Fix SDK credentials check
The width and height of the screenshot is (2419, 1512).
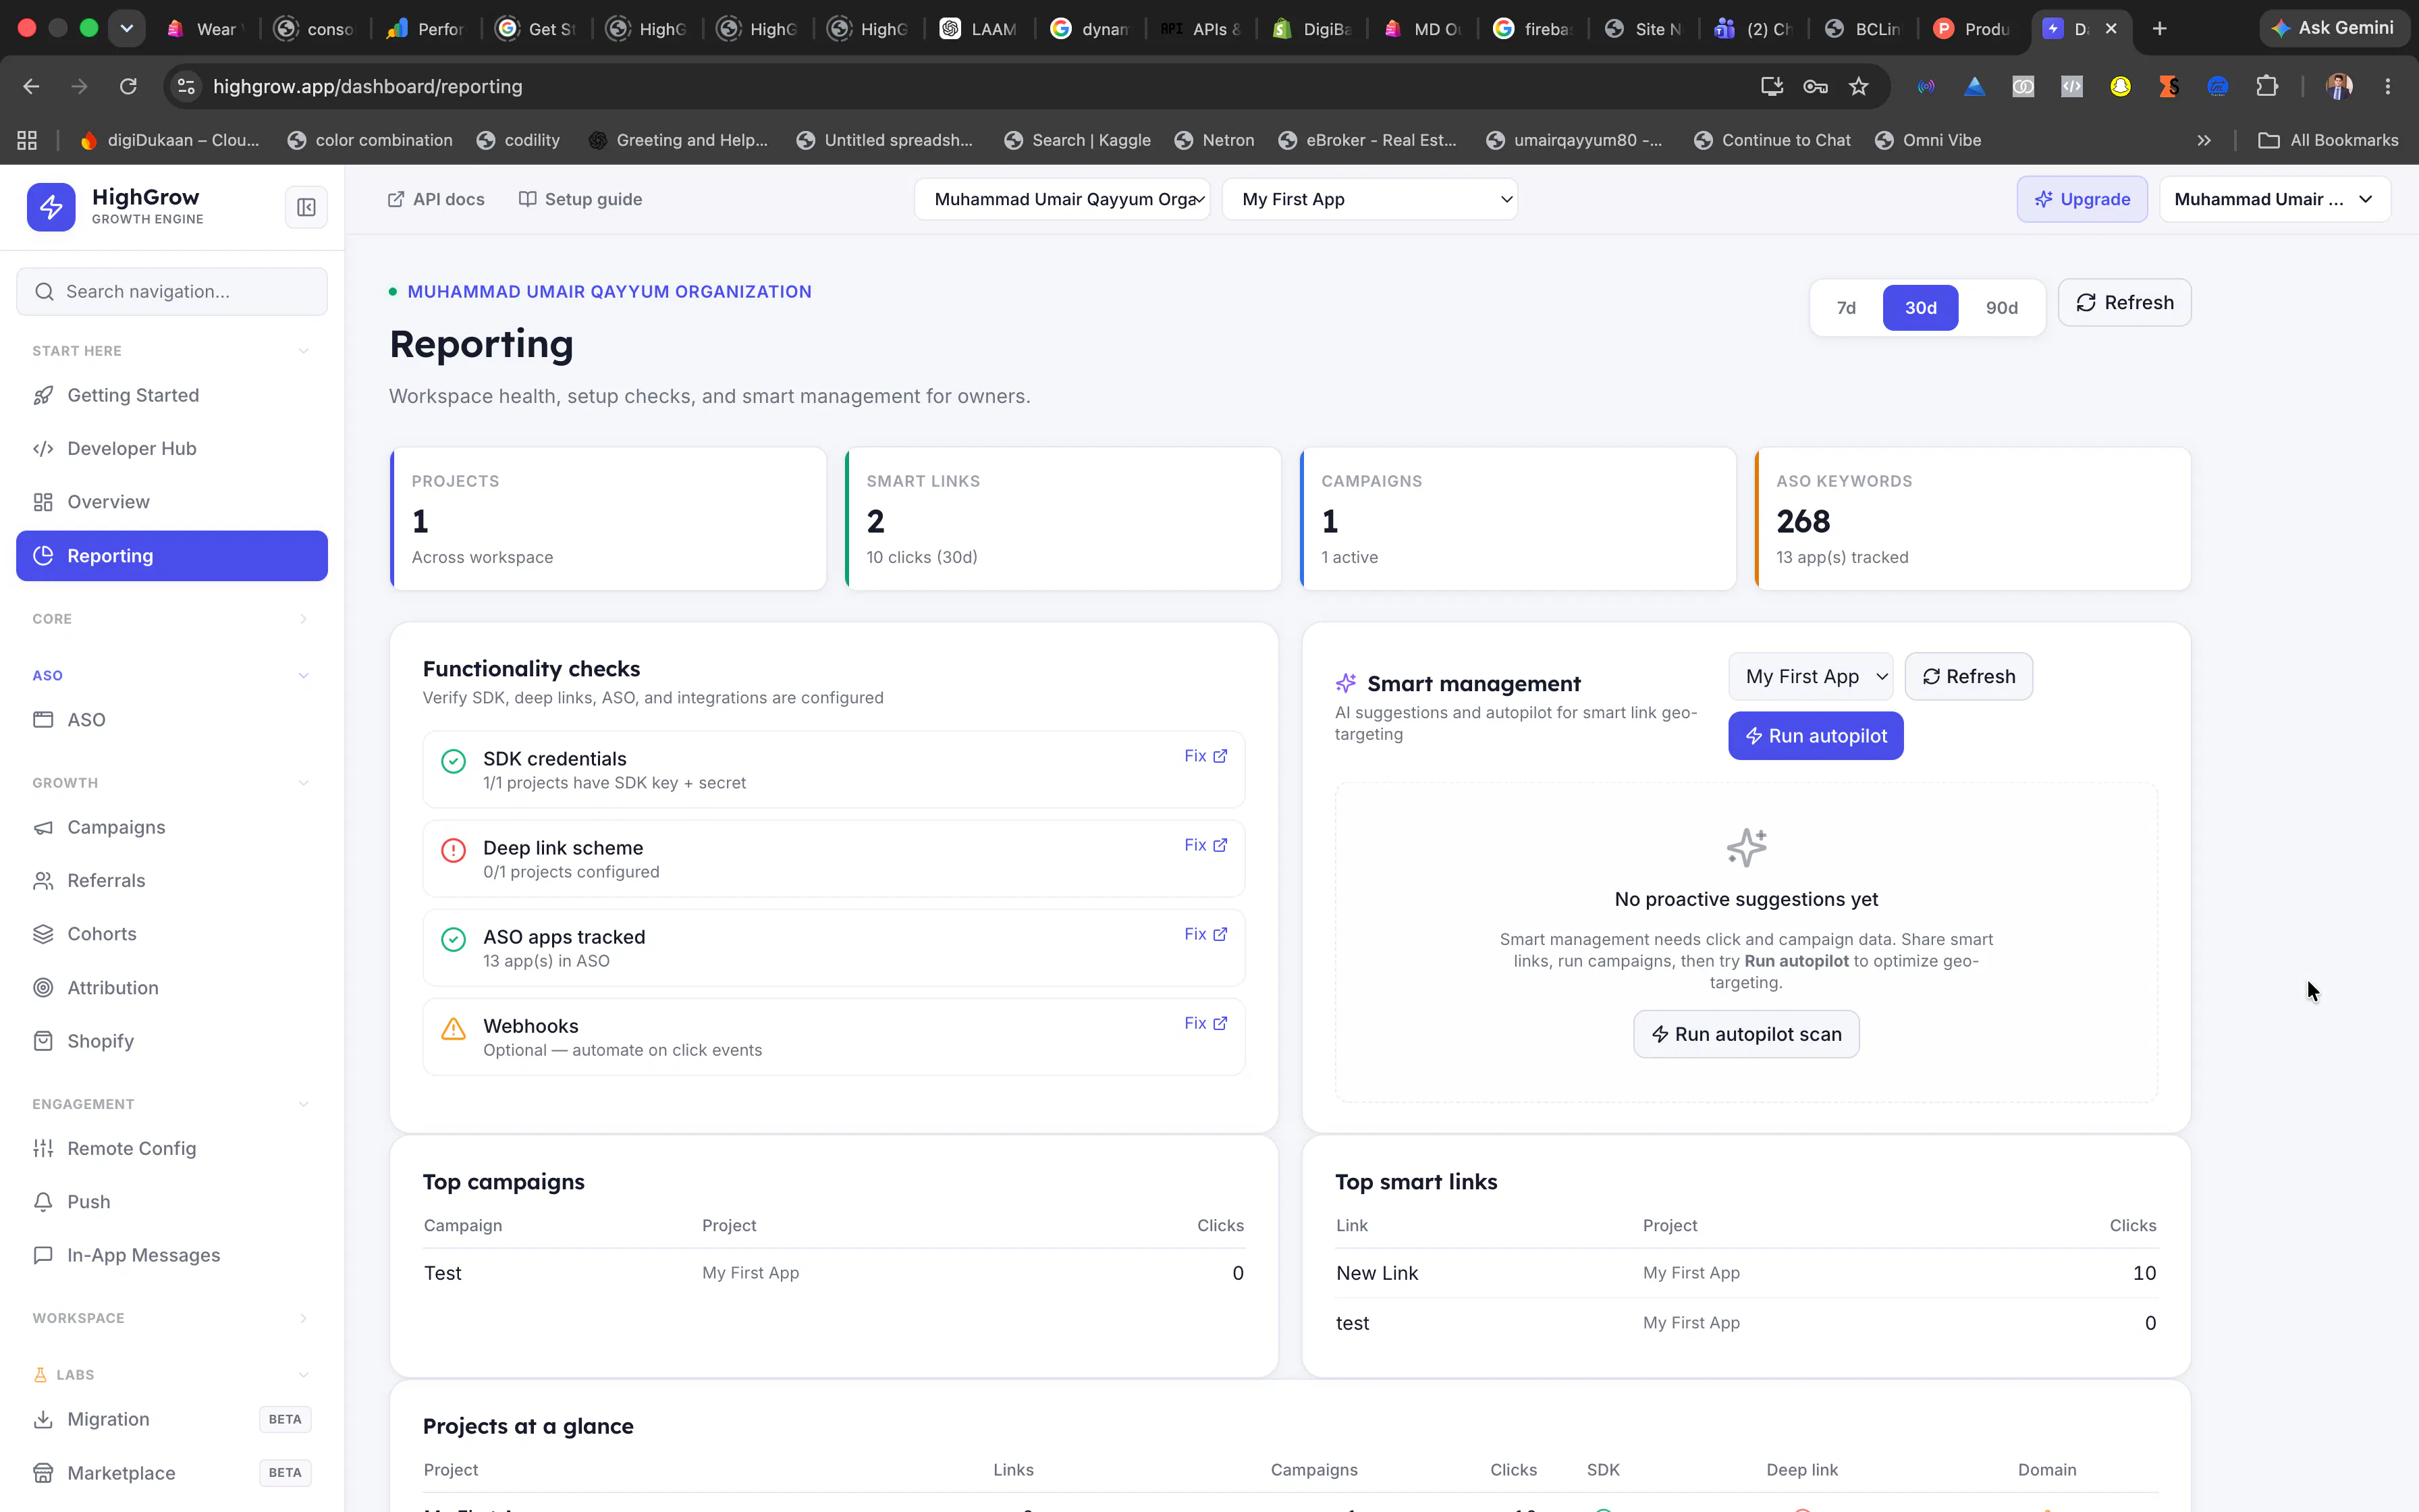[x=1205, y=756]
